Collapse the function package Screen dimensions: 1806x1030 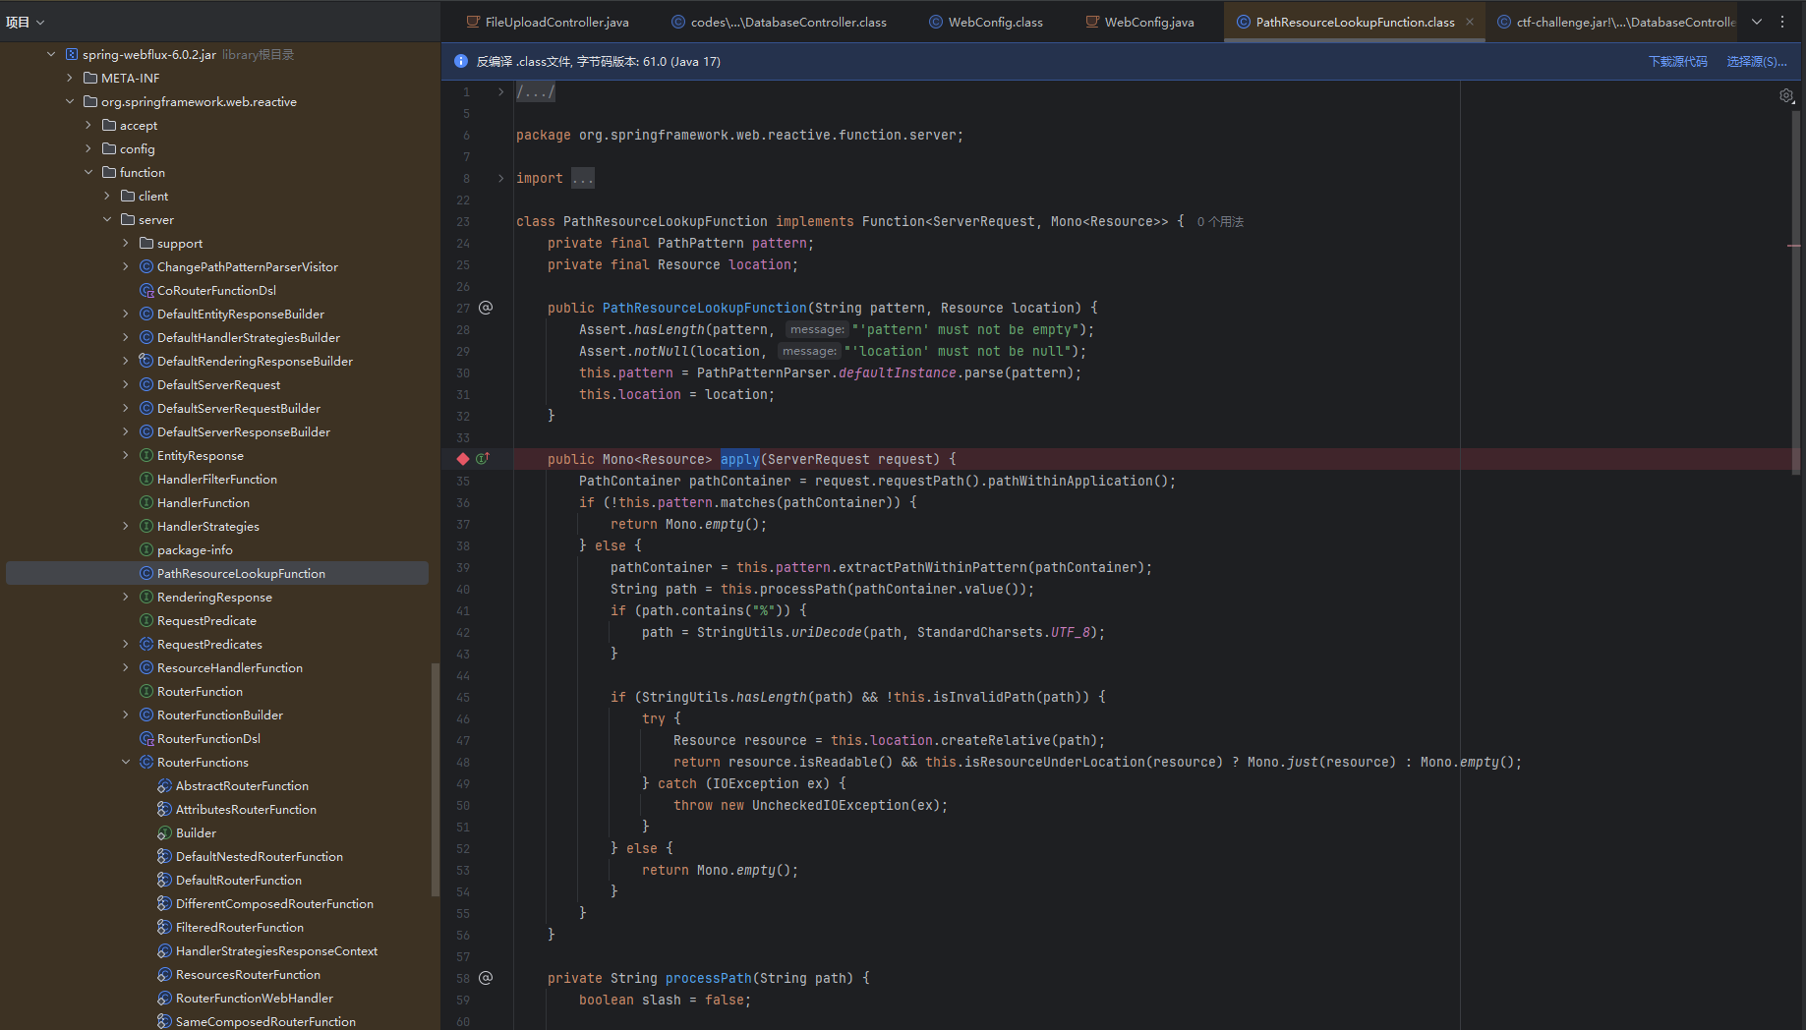click(x=88, y=172)
